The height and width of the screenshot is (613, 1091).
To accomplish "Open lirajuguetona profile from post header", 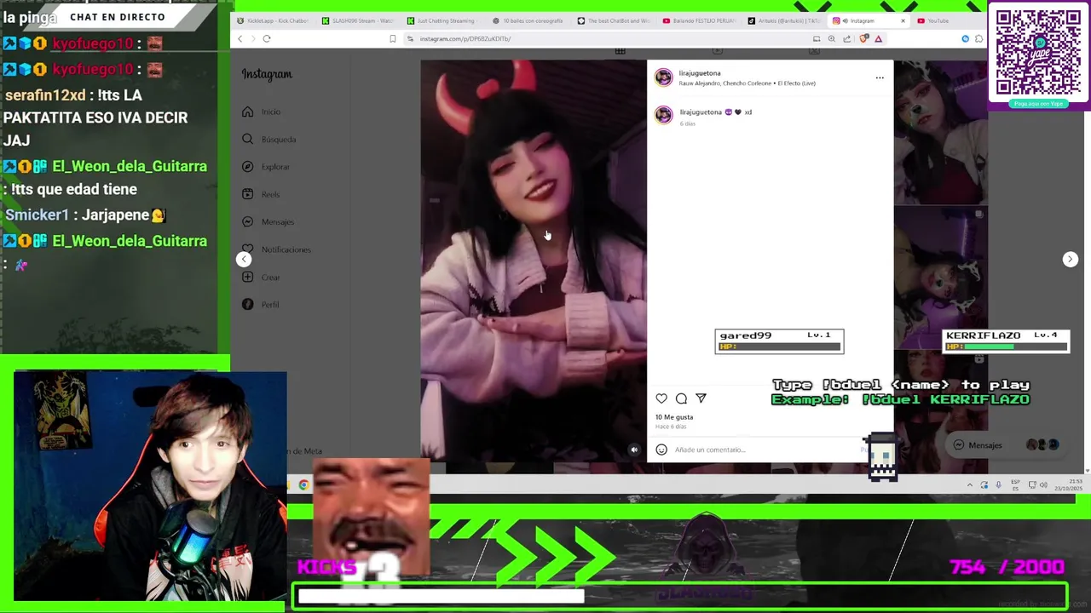I will click(700, 73).
